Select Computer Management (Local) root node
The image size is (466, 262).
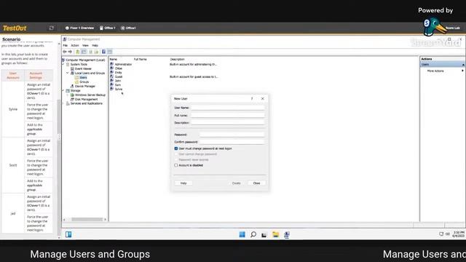pos(85,60)
